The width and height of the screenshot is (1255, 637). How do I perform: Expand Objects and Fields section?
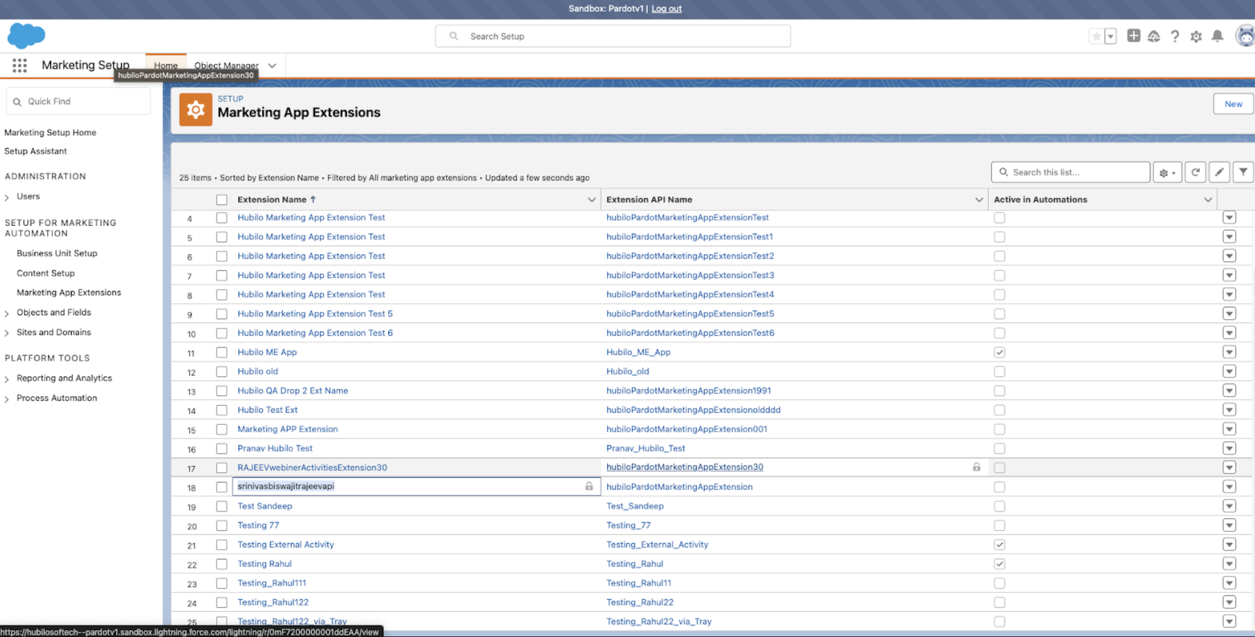click(x=7, y=314)
